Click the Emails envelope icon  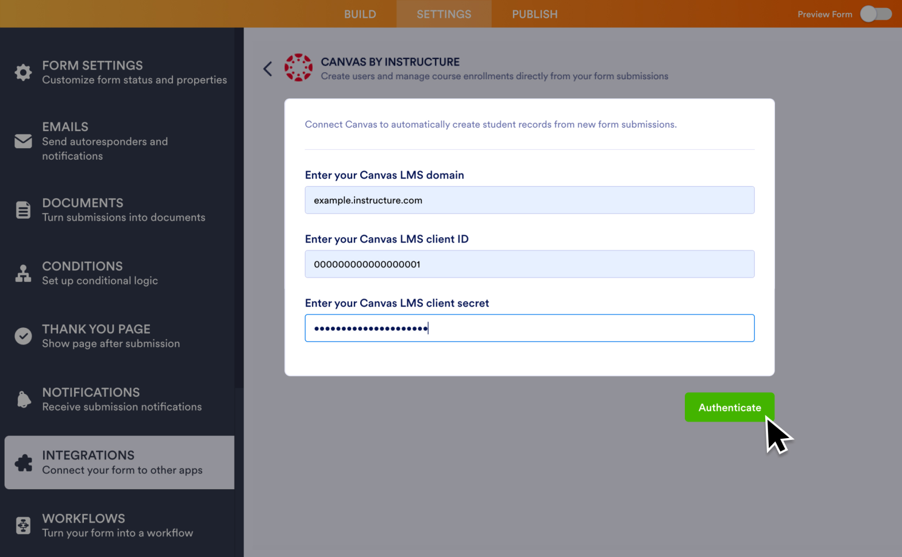tap(23, 141)
